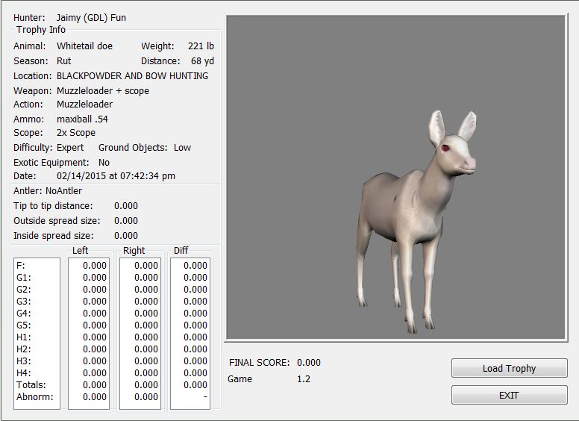
Task: Click the Load Trophy button
Action: coord(509,368)
